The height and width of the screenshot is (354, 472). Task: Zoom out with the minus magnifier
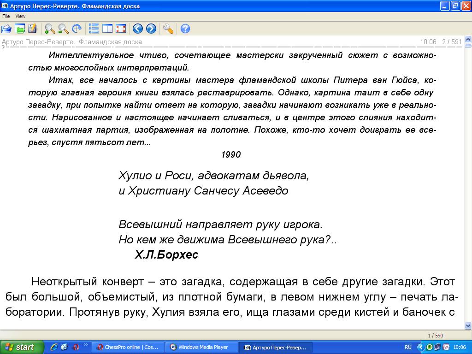pyautogui.click(x=63, y=29)
